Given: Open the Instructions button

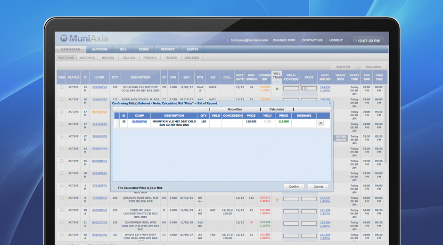Looking at the screenshot, I should tap(373, 67).
